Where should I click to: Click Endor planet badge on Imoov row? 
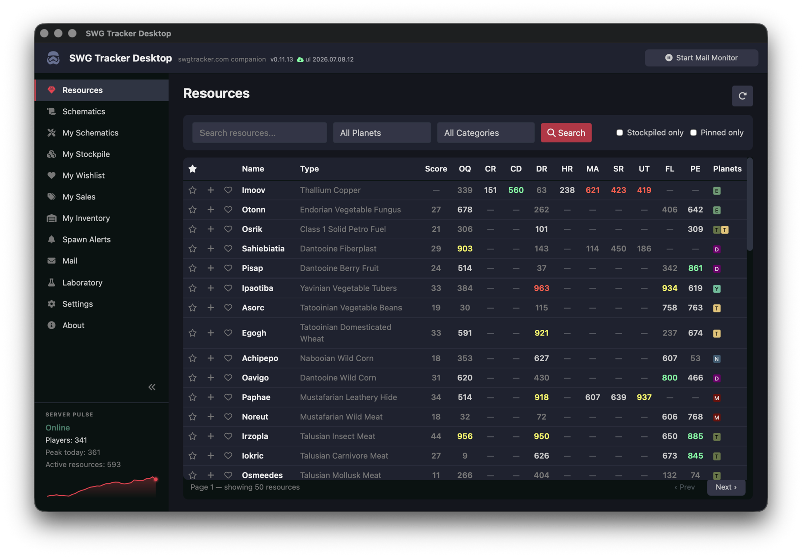pyautogui.click(x=717, y=191)
